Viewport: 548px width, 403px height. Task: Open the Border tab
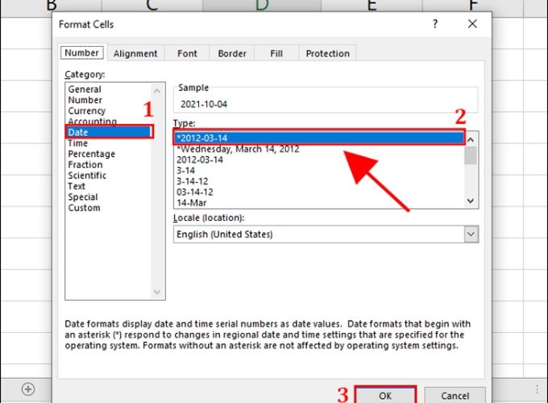[232, 53]
